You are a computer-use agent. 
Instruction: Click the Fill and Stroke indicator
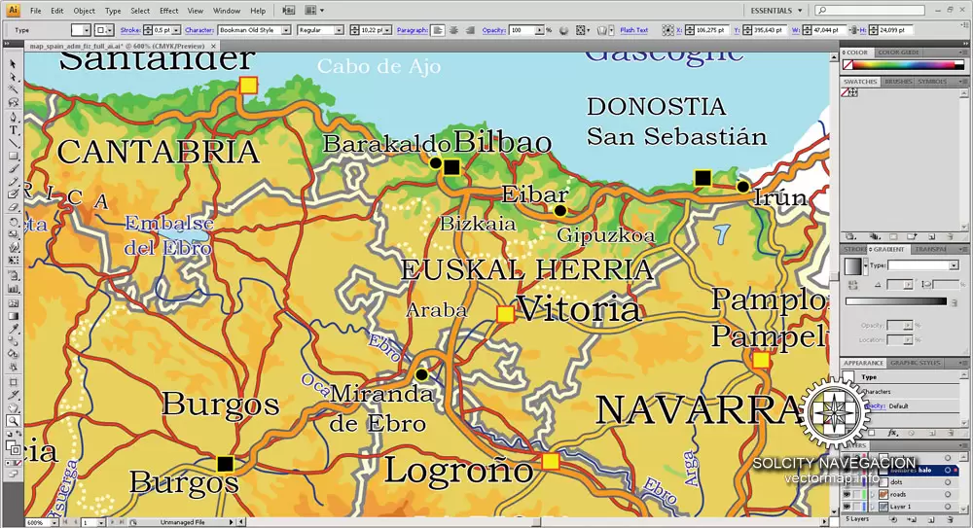13,447
